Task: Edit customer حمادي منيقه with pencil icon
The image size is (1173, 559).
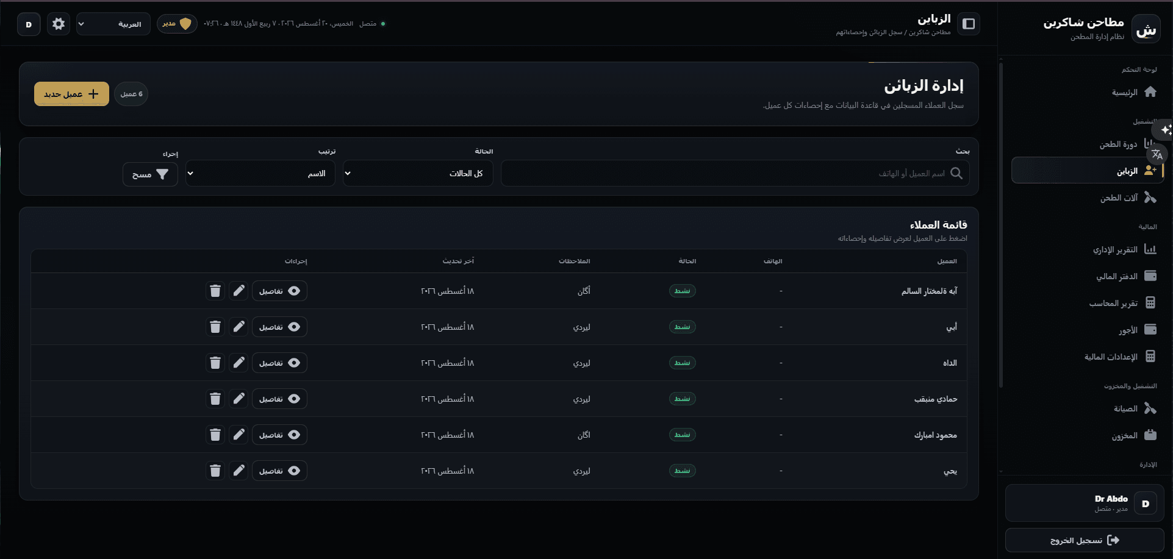Action: click(x=239, y=399)
